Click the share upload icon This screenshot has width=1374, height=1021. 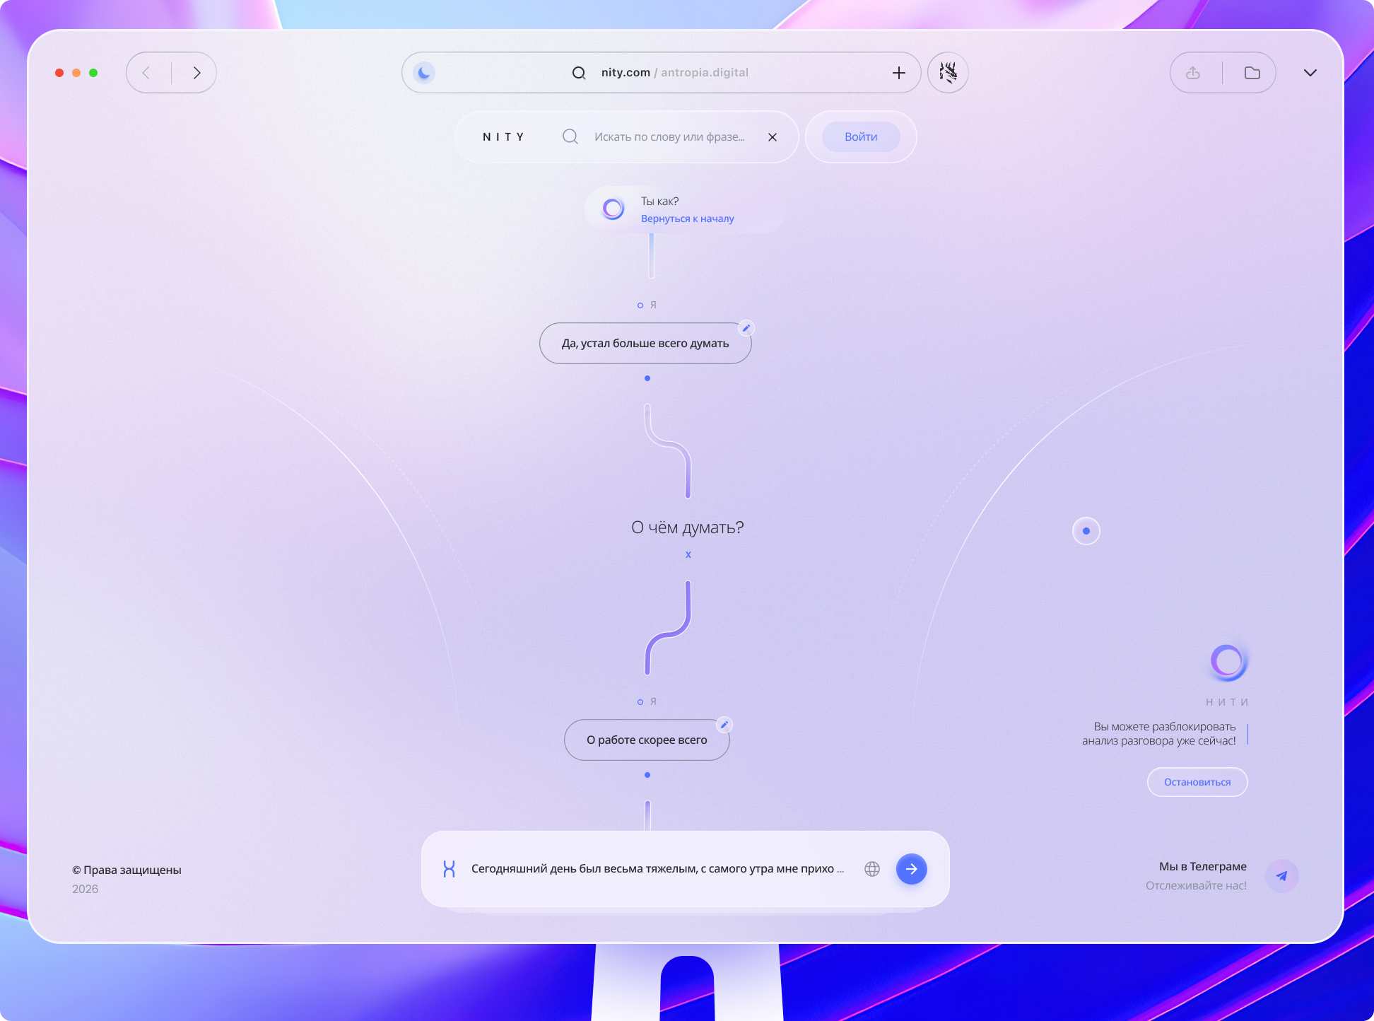(x=1193, y=73)
